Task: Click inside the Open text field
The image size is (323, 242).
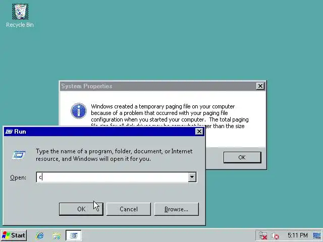Action: (112, 177)
